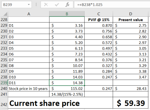
Task: Click the formula bar options dots handle
Action: tap(36, 5)
